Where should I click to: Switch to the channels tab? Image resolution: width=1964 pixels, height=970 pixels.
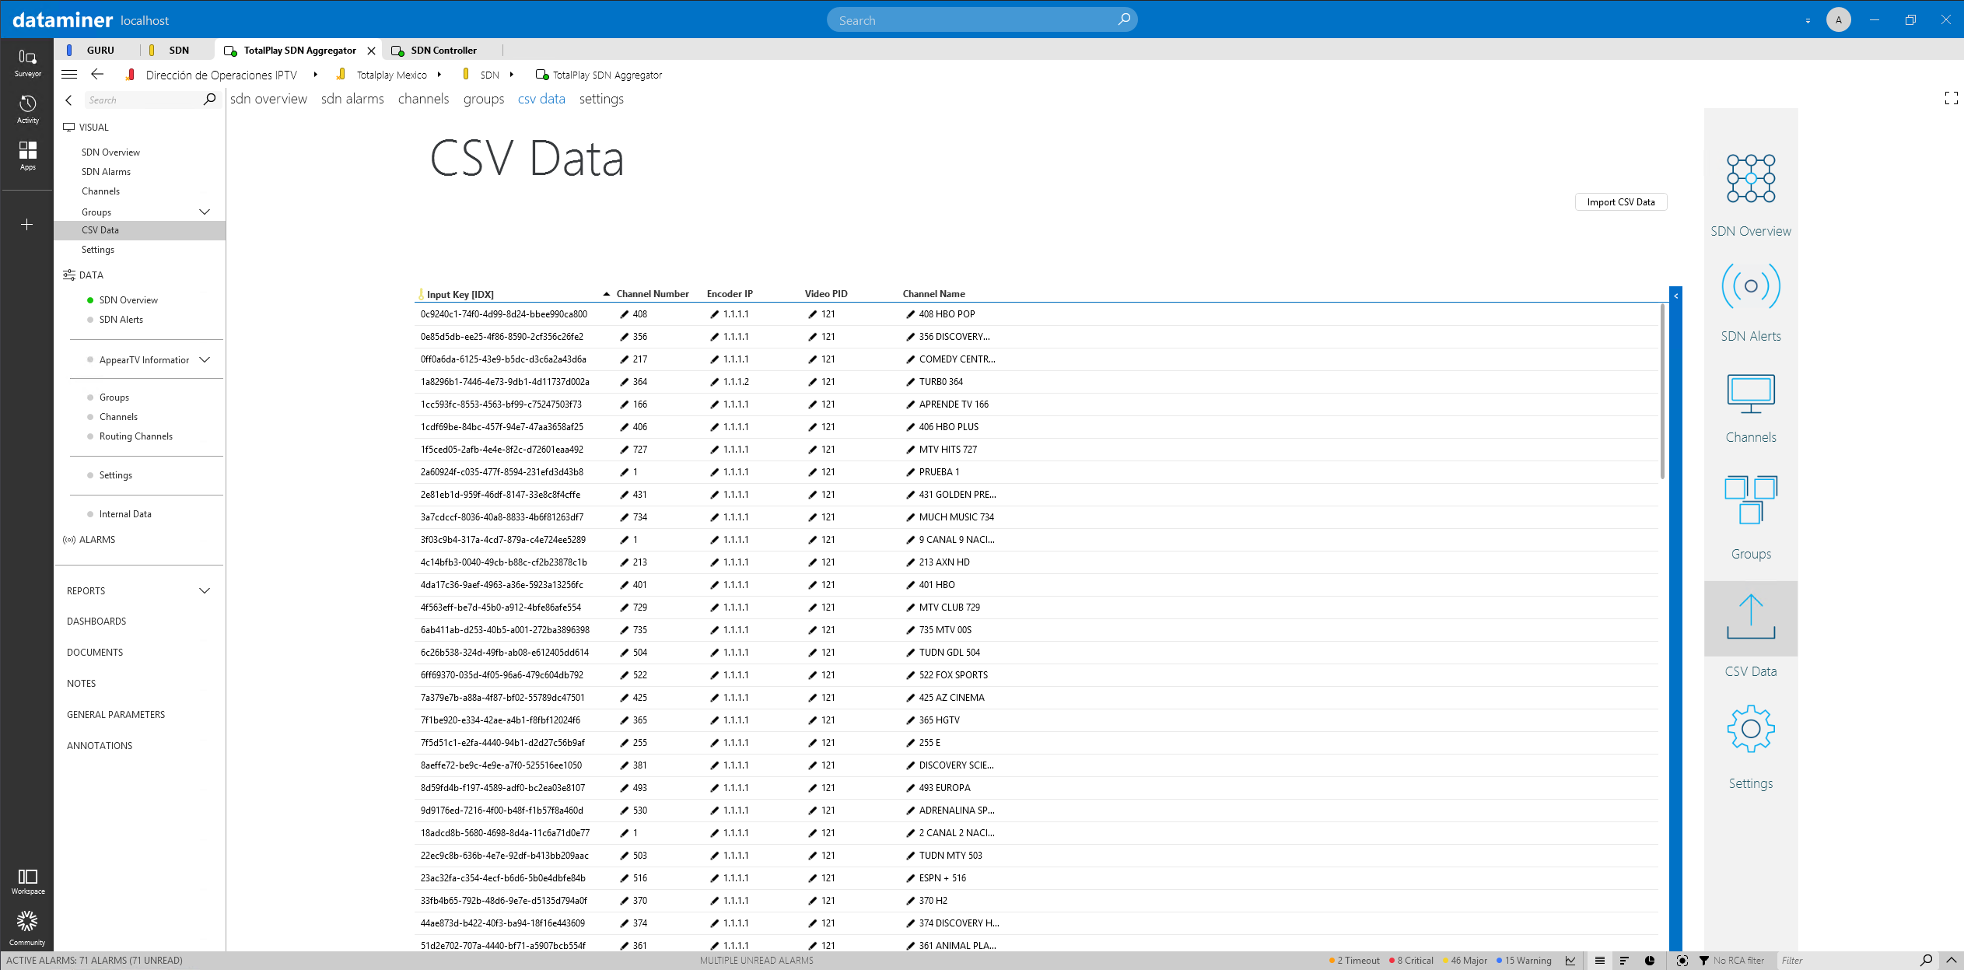pyautogui.click(x=423, y=99)
